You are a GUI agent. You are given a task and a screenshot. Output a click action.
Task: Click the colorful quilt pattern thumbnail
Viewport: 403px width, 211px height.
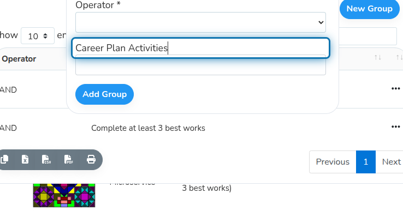click(x=64, y=195)
